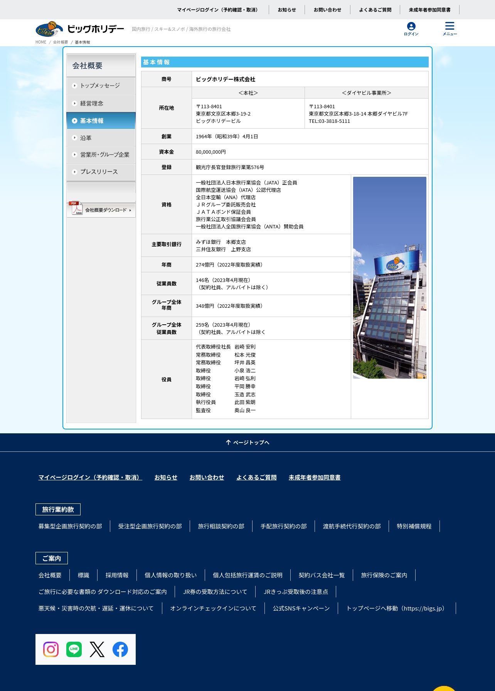
Task: Click the 1964年（昭和39年）4月1日 founding date
Action: tap(227, 136)
